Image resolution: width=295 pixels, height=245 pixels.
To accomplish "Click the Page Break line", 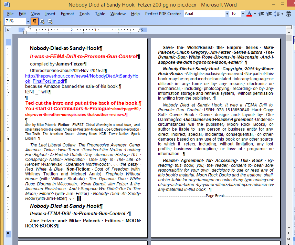I will pos(215,196).
